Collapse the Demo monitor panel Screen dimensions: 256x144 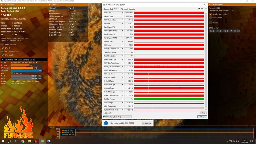(2, 4)
